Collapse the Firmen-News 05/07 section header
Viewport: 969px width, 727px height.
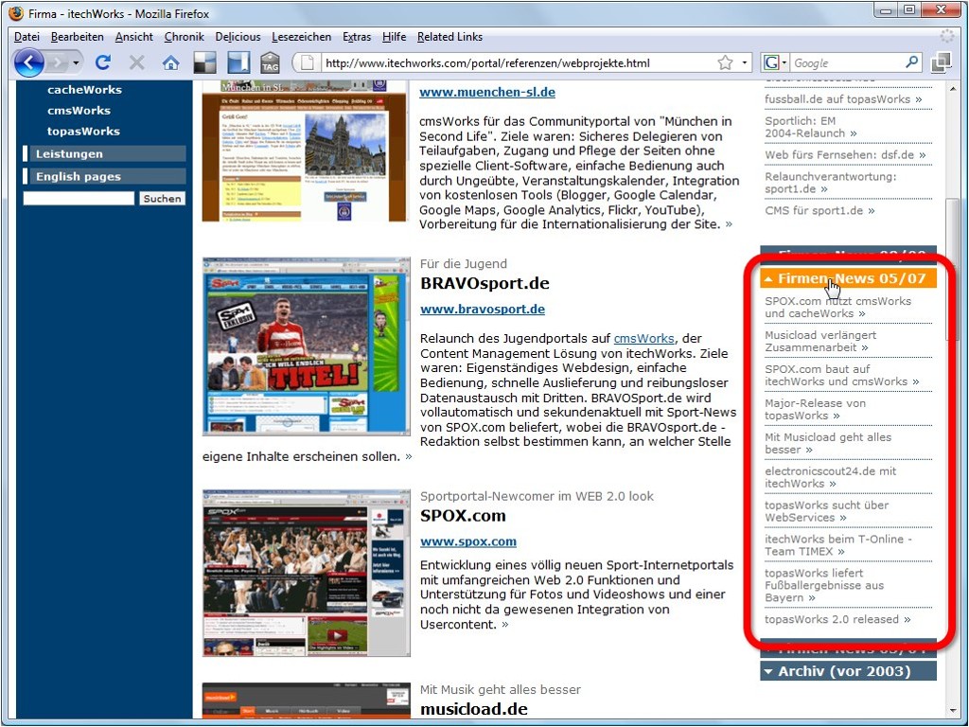point(849,278)
